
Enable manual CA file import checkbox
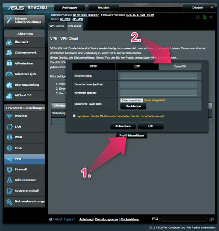pyautogui.click(x=74, y=116)
